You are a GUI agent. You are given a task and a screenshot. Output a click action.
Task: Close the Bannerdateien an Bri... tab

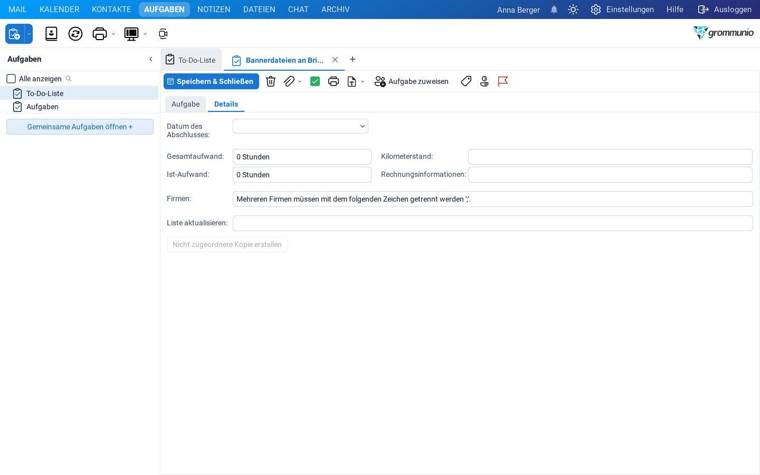tap(335, 60)
